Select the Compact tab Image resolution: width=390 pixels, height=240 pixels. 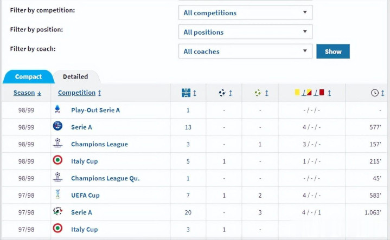(28, 77)
